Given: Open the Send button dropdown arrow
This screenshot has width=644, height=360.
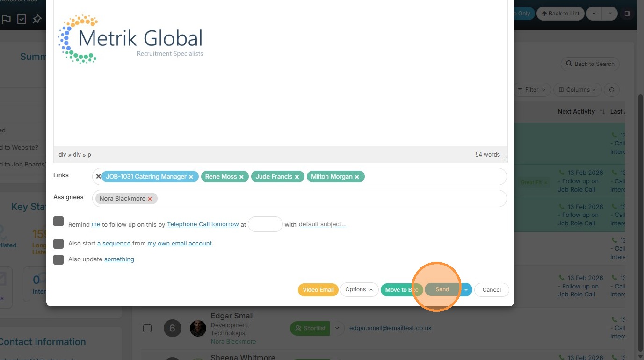Looking at the screenshot, I should [466, 290].
